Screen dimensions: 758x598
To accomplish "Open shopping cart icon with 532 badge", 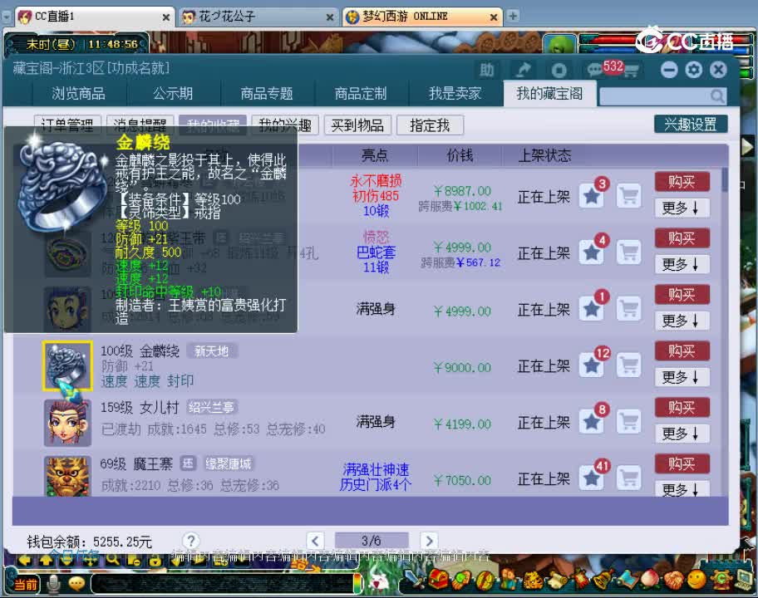I will coord(630,71).
